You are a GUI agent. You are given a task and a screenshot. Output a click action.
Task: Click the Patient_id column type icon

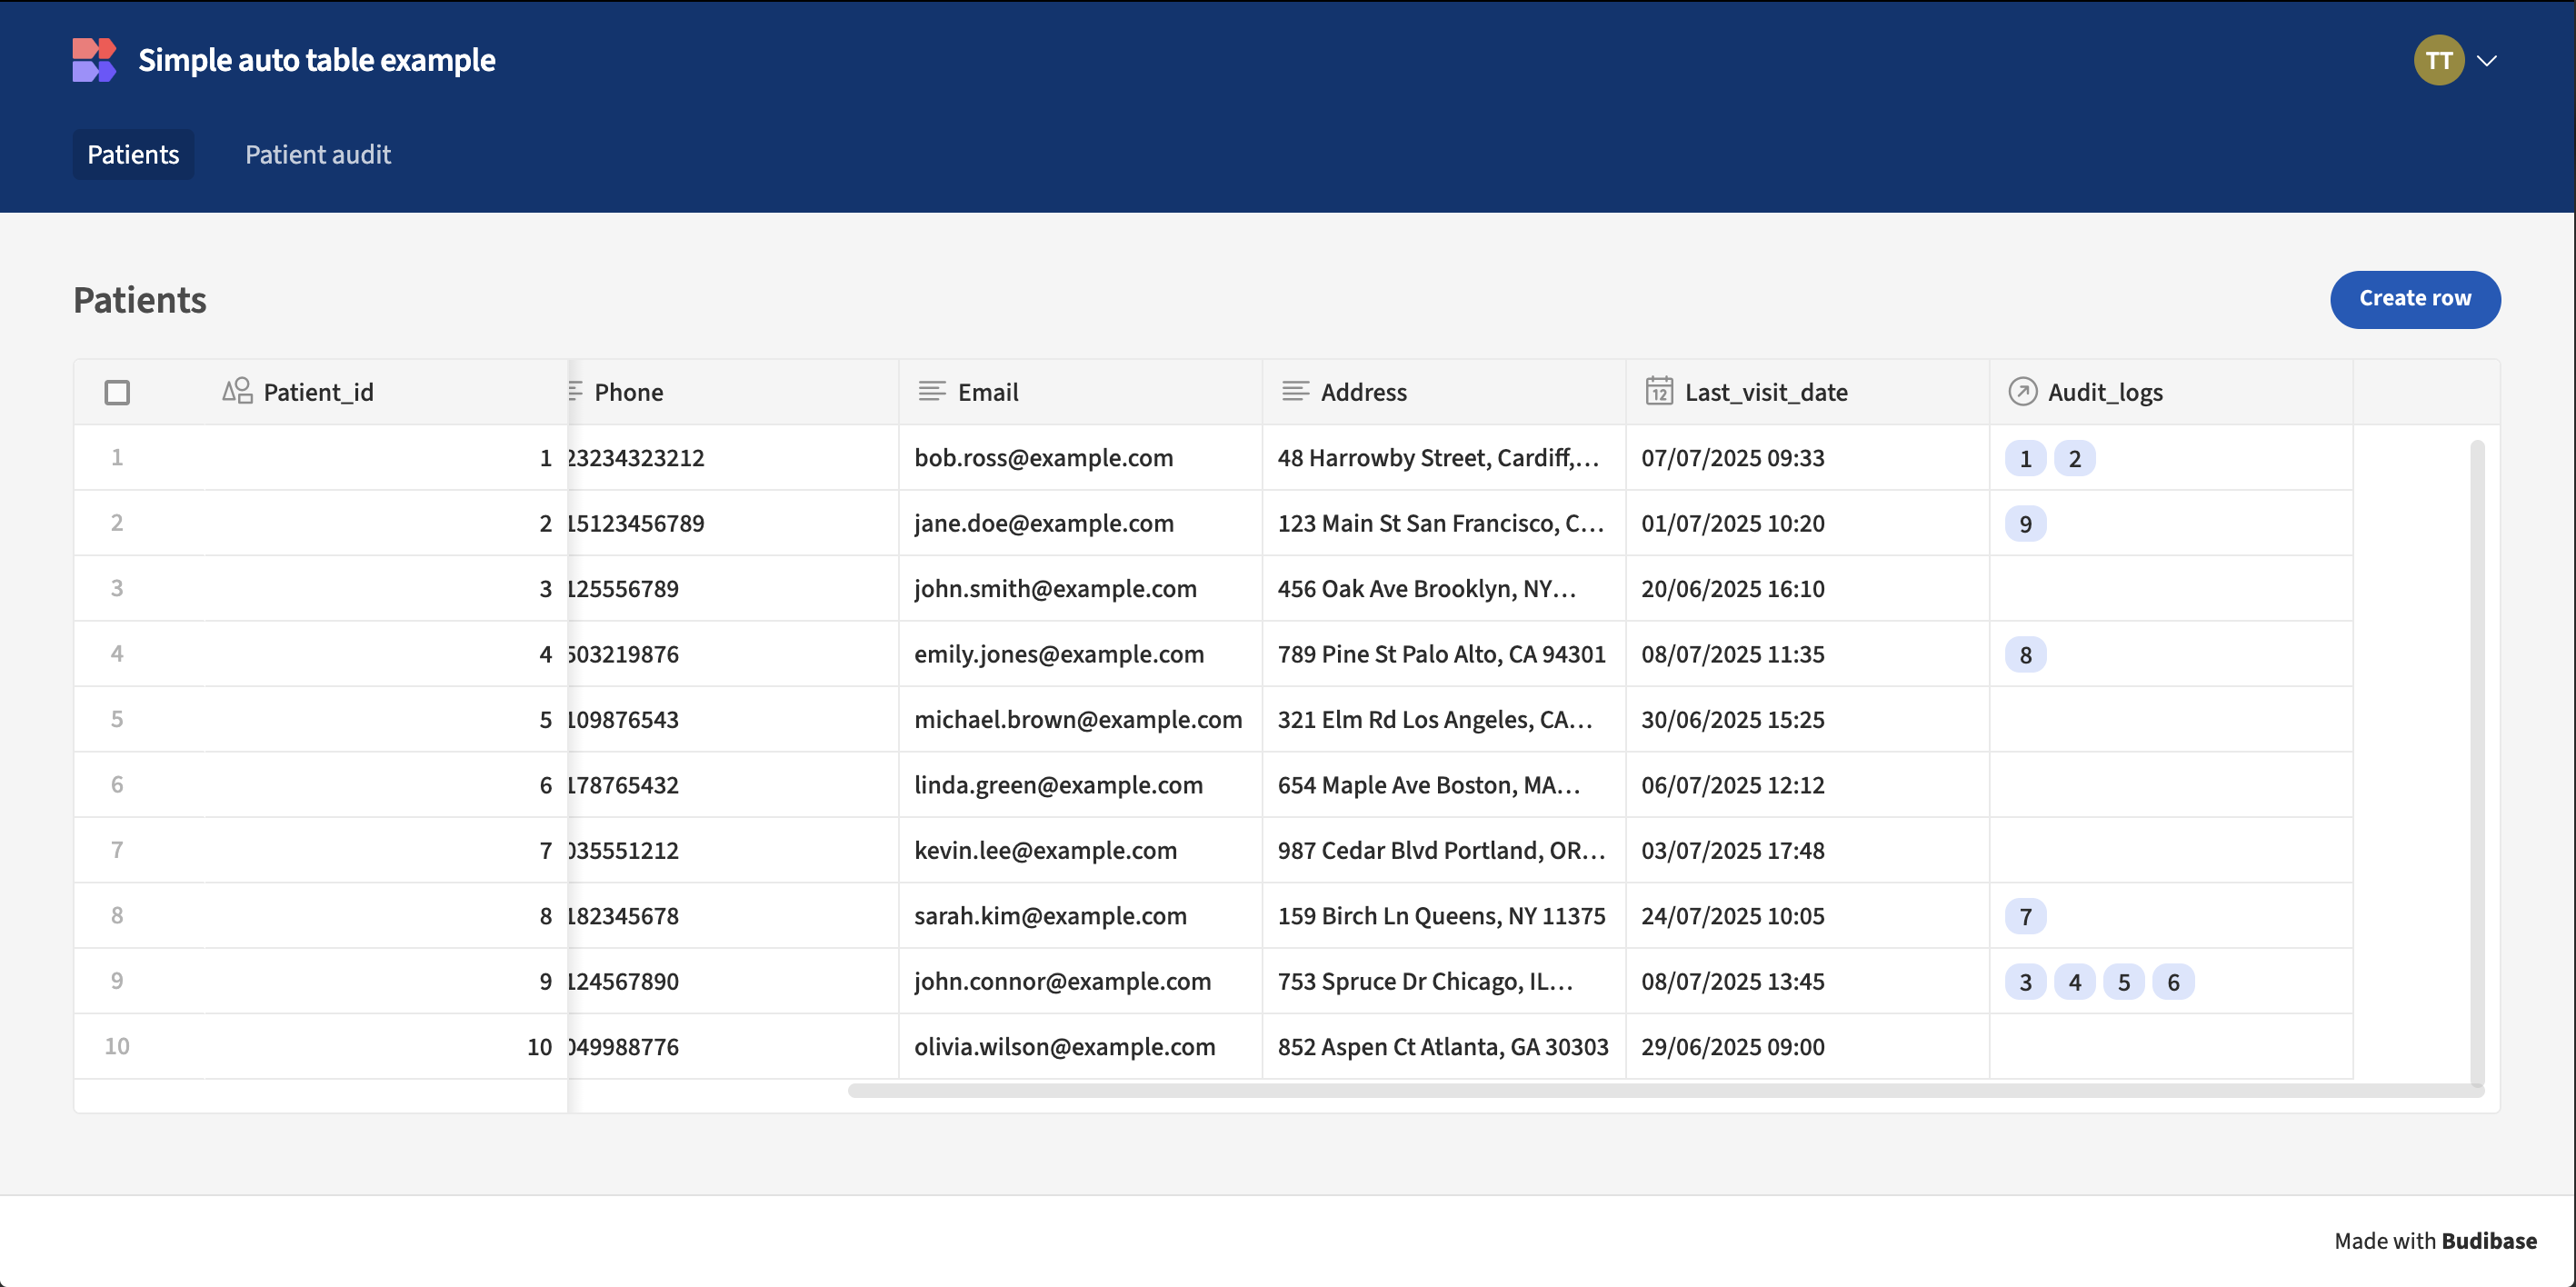237,391
